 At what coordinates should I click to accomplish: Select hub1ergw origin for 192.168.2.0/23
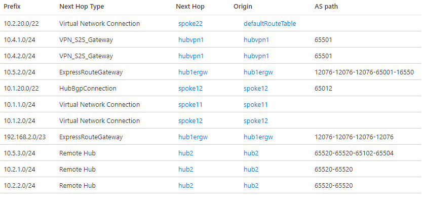pos(258,137)
